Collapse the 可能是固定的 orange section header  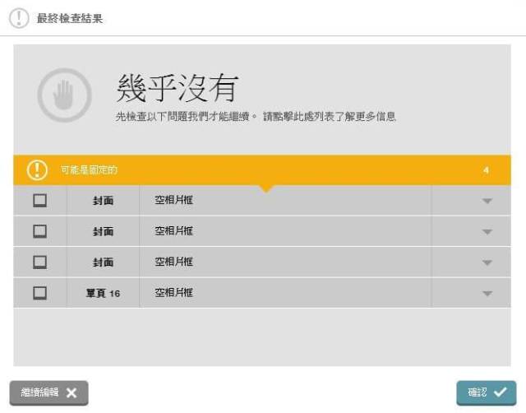point(262,170)
